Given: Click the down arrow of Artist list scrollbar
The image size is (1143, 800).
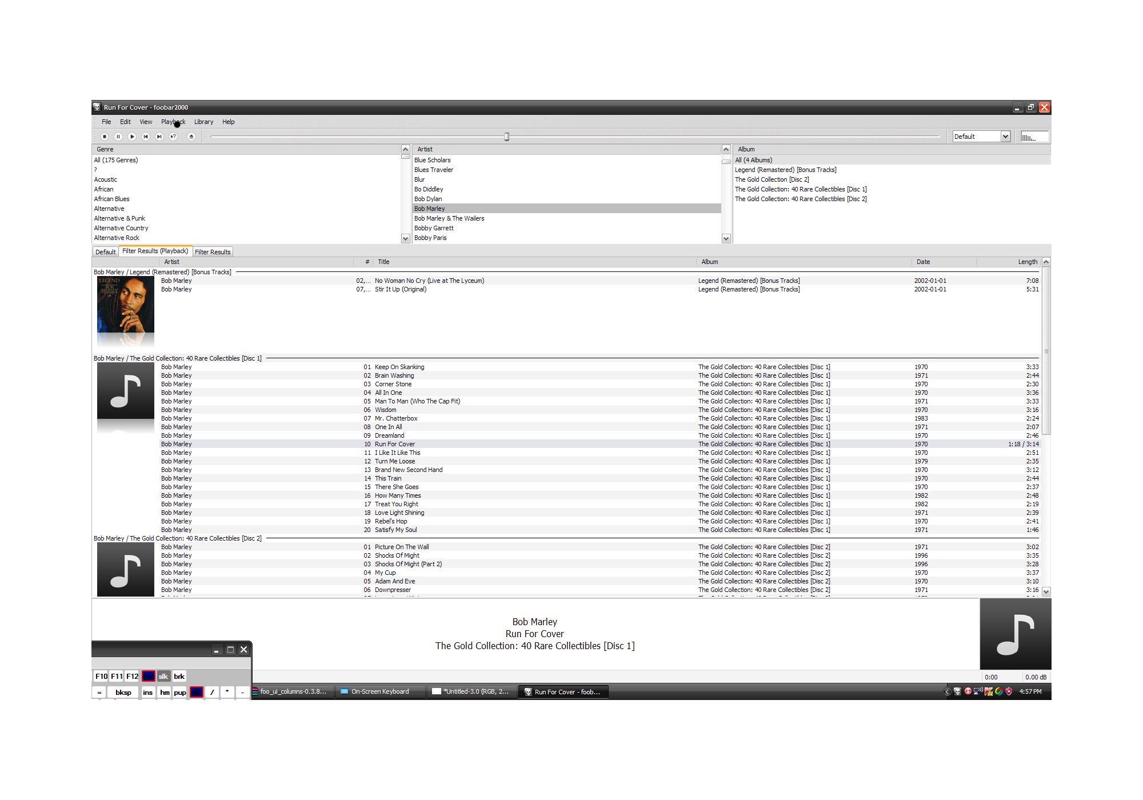Looking at the screenshot, I should pos(726,238).
